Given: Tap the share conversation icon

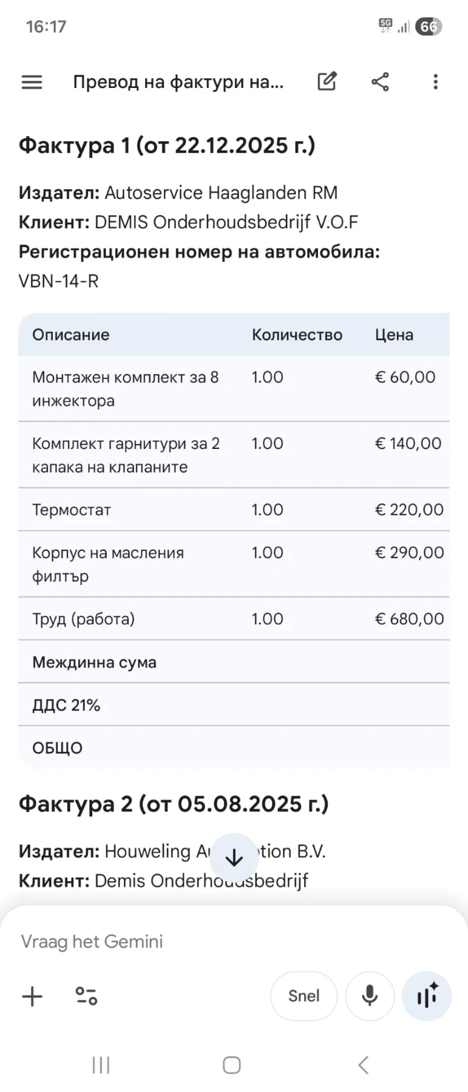Looking at the screenshot, I should point(380,81).
